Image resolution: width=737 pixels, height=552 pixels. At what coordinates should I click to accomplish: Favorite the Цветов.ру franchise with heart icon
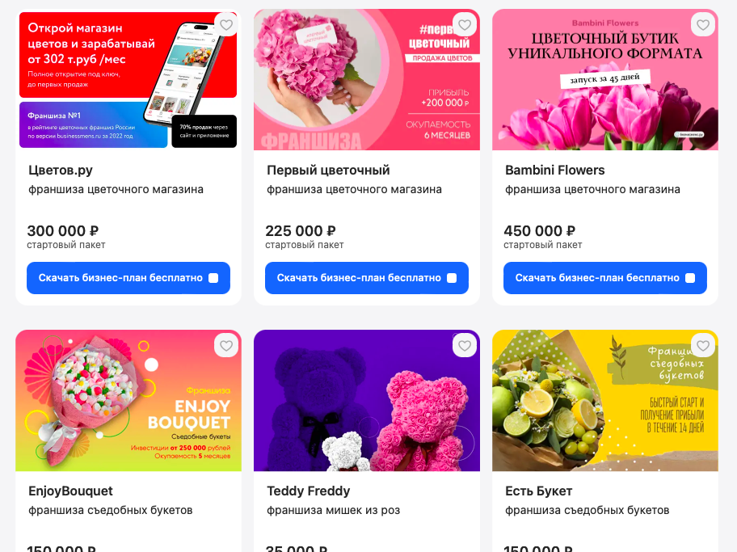226,24
